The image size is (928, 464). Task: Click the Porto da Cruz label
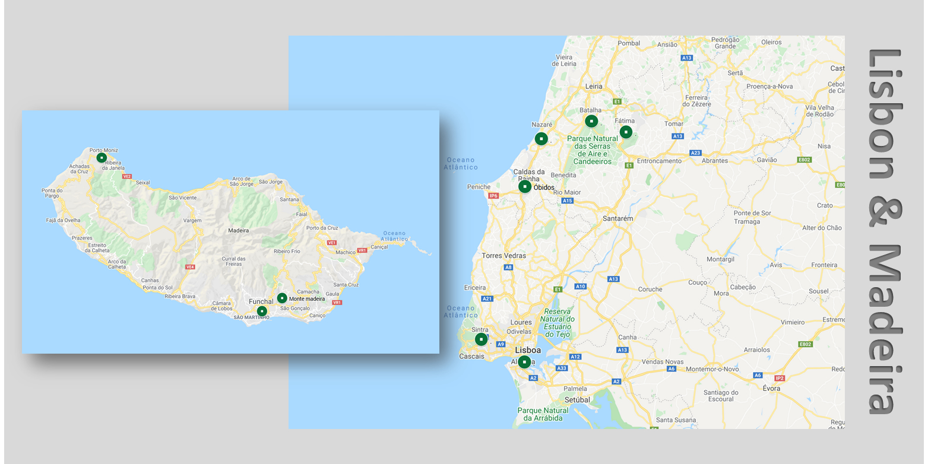pos(323,228)
